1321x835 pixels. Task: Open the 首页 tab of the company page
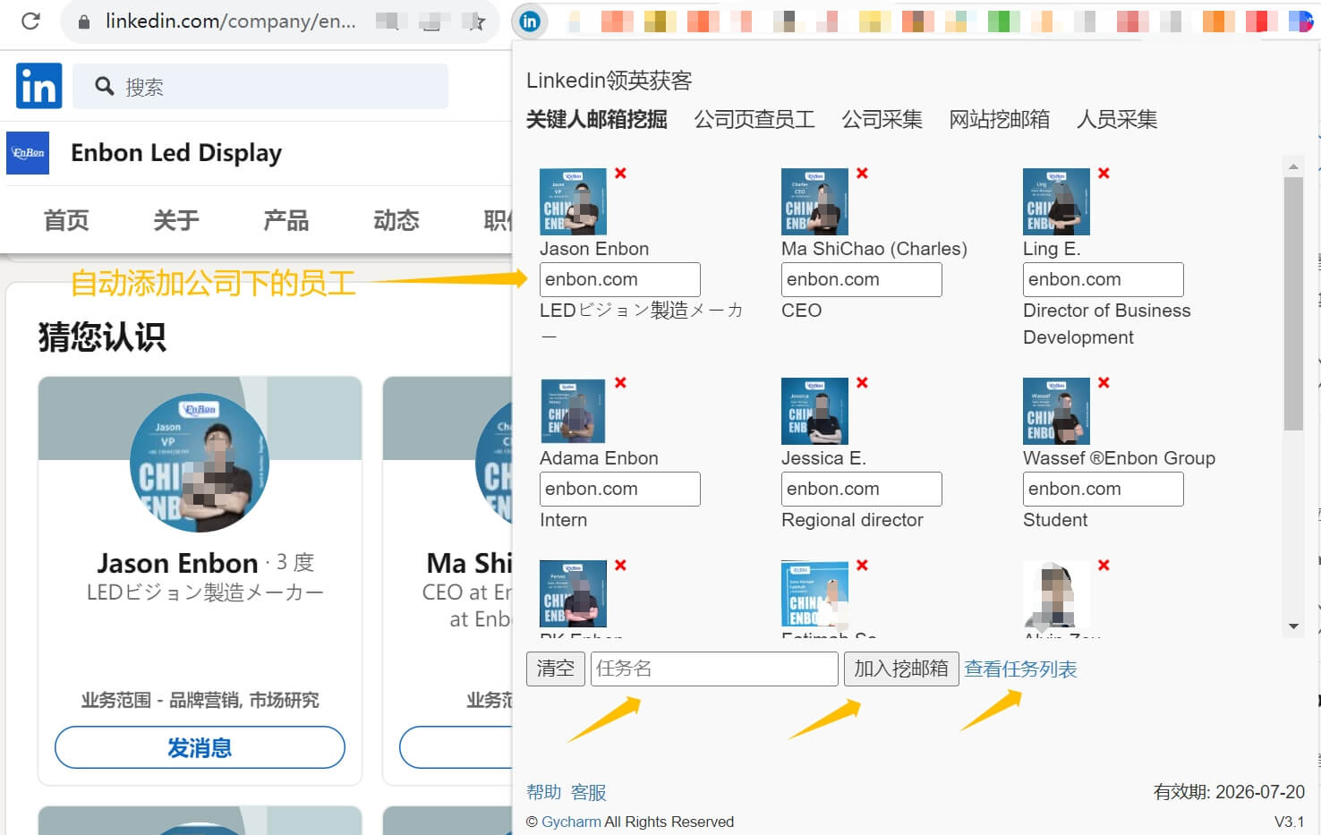(x=66, y=220)
